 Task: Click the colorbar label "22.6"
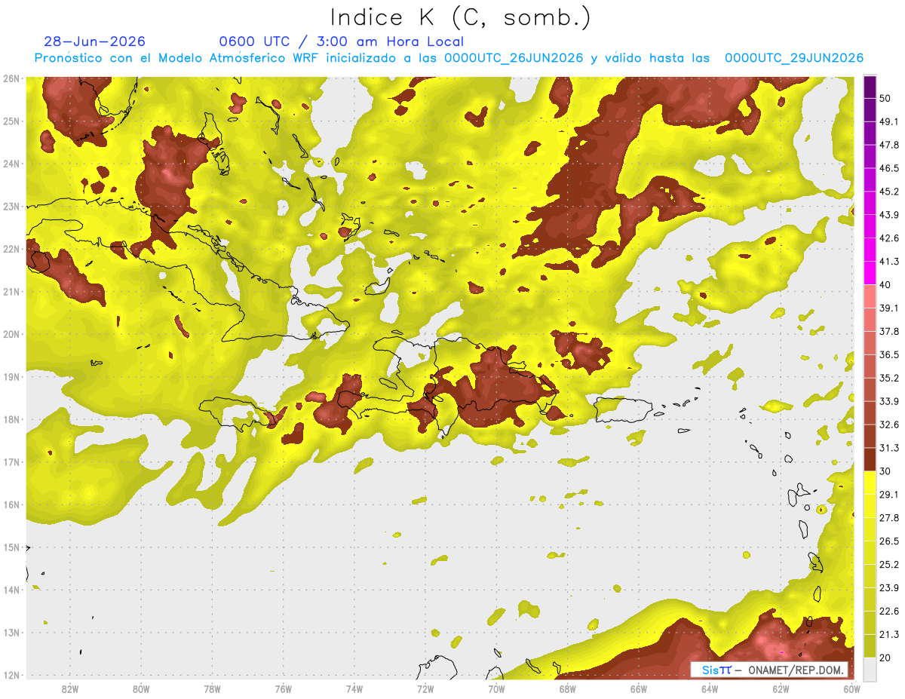click(x=889, y=611)
